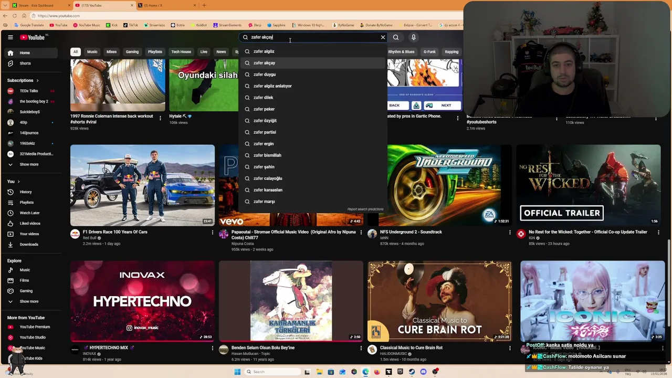Open Home in the sidebar
The width and height of the screenshot is (672, 378).
point(30,53)
